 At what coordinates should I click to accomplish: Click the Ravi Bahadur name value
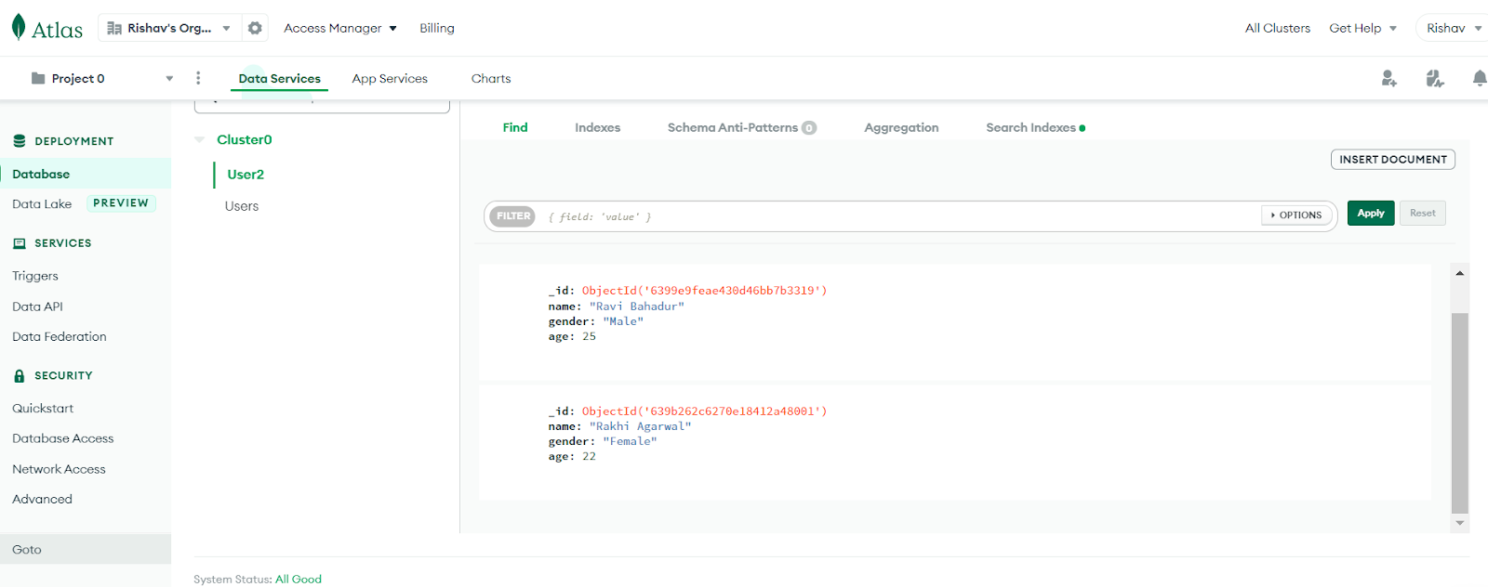(x=637, y=307)
